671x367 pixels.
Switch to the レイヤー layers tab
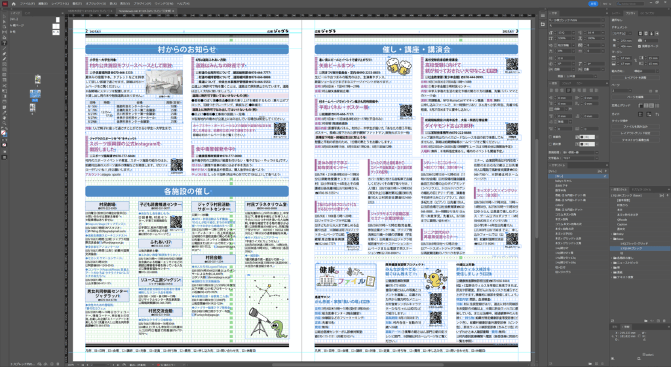616,13
